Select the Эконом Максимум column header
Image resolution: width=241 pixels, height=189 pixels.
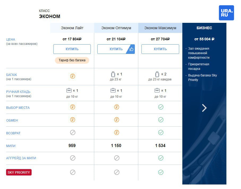click(x=160, y=28)
